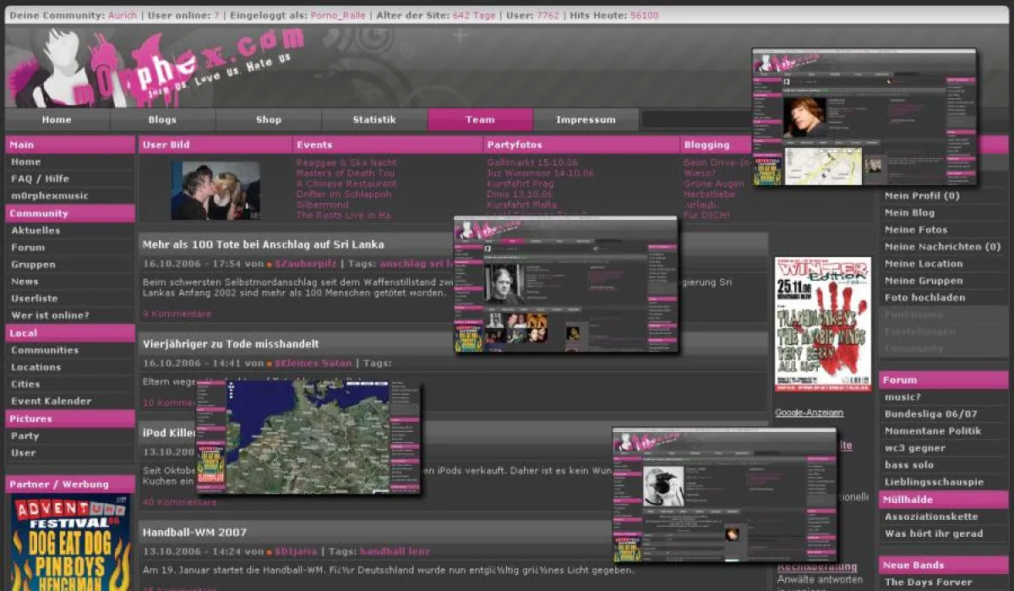Image resolution: width=1014 pixels, height=591 pixels.
Task: Open the Statistik tab
Action: (373, 119)
